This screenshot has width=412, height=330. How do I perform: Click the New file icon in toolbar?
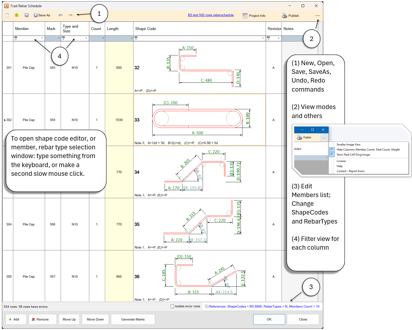[x=7, y=15]
